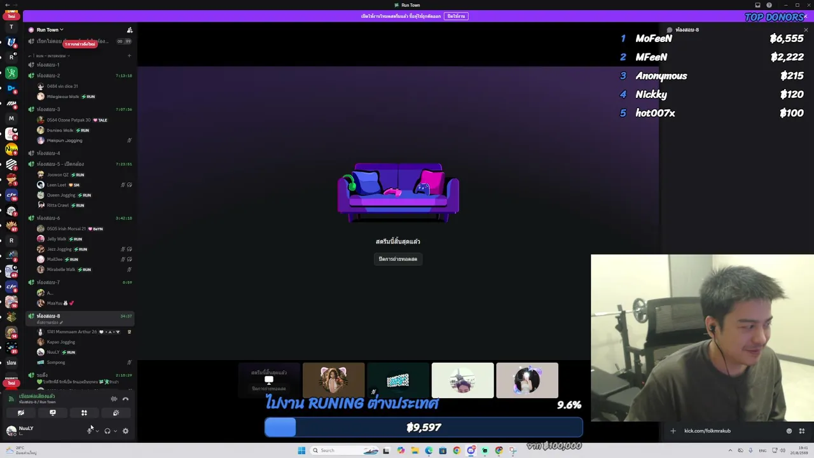Jump to the 1 การกล่าวถึงใหม่ mention pill

click(x=79, y=44)
